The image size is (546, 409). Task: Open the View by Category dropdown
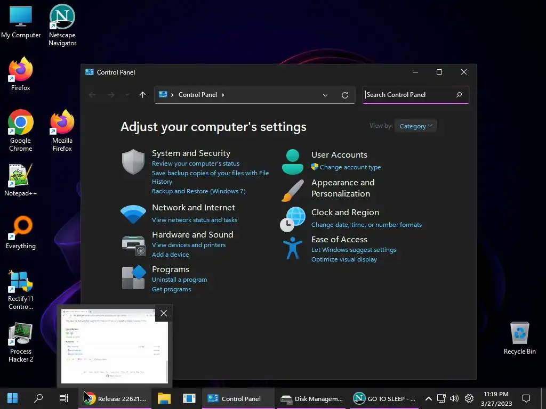[416, 126]
